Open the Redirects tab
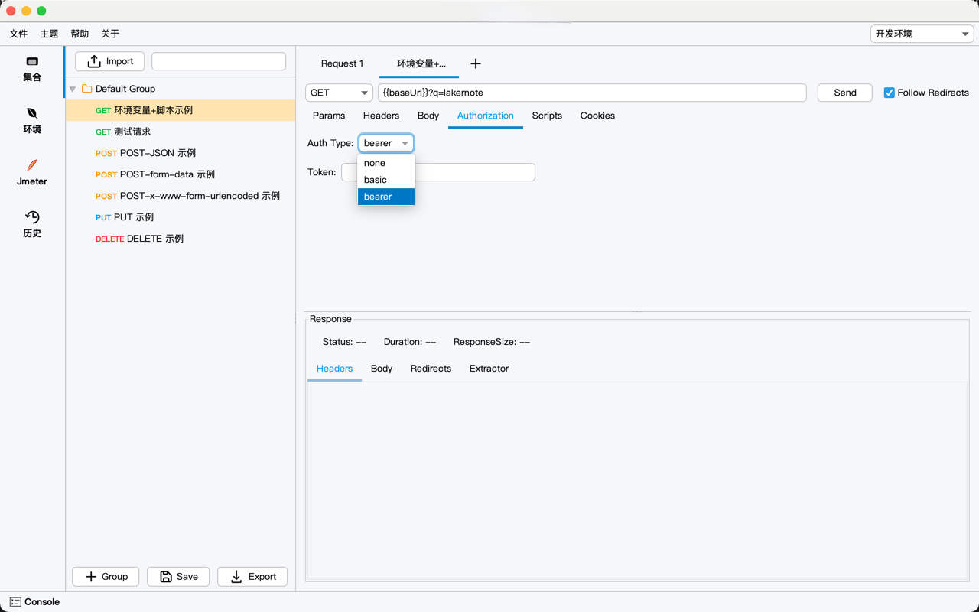Image resolution: width=979 pixels, height=612 pixels. point(431,369)
